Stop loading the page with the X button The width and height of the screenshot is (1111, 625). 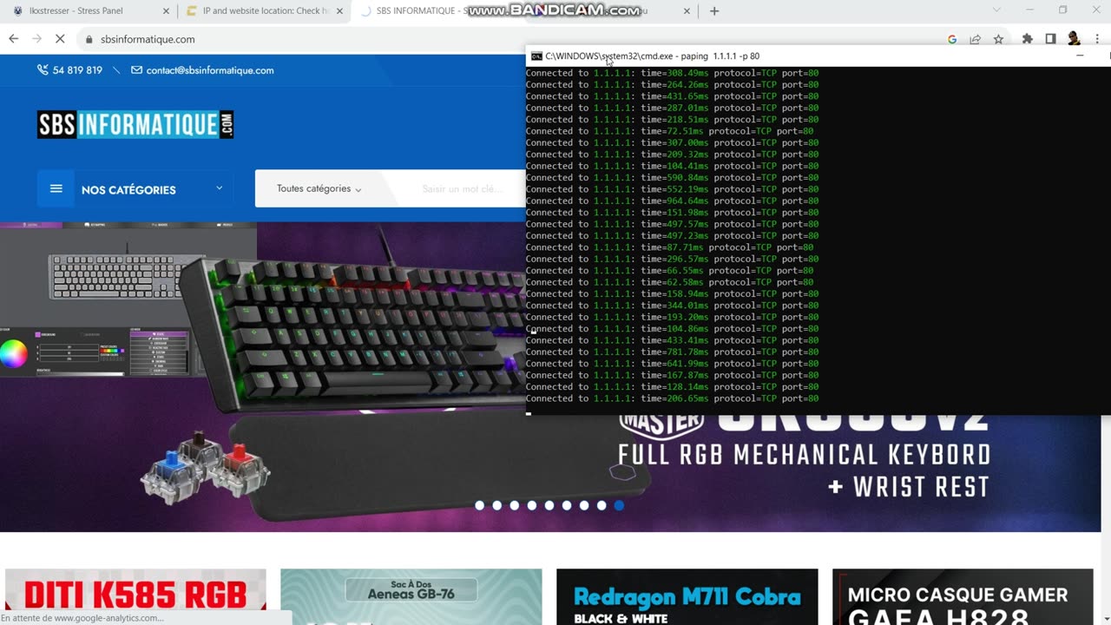[60, 39]
